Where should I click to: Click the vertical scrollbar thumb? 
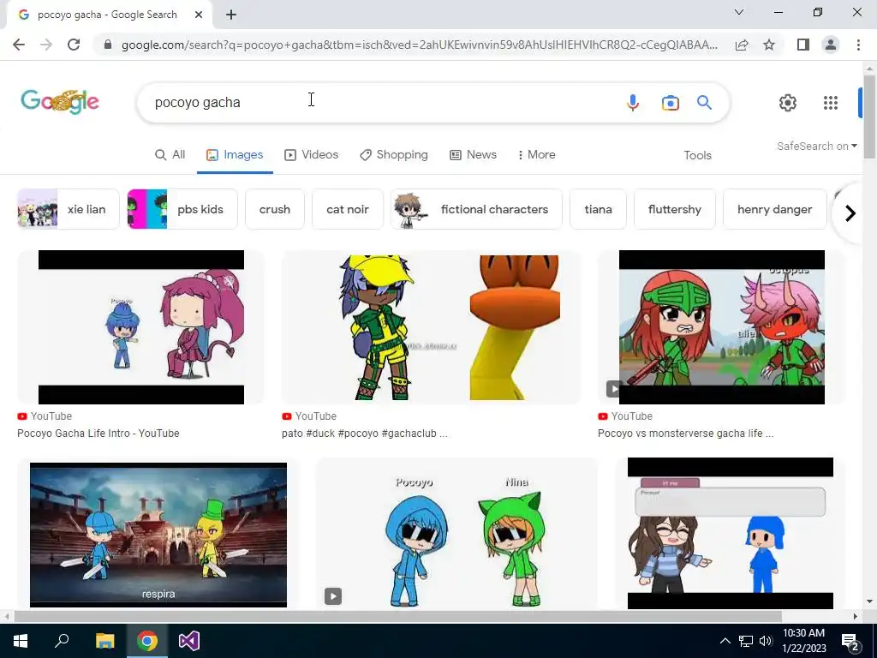pyautogui.click(x=869, y=117)
